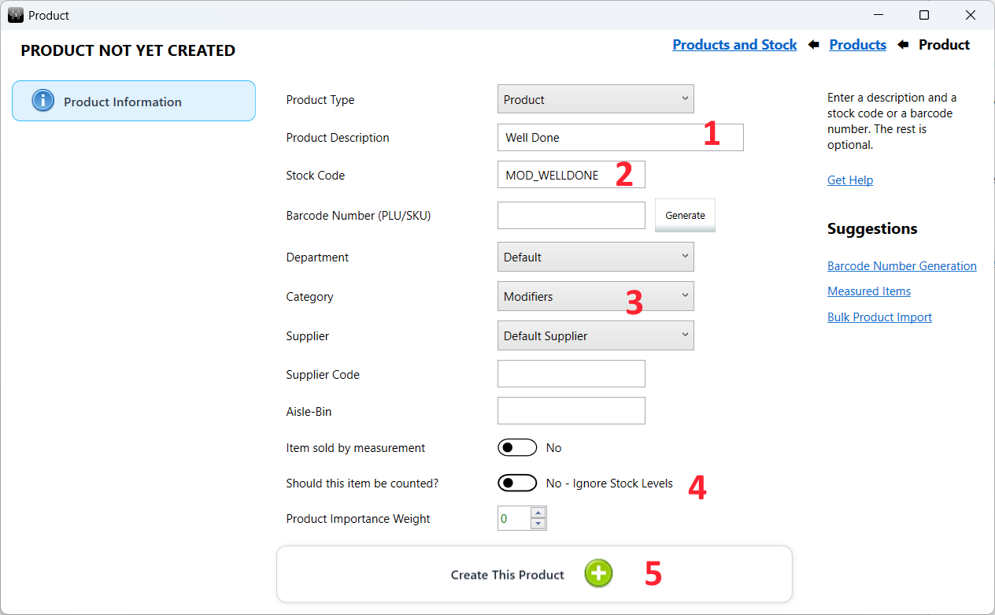Go to Products and Stock breadcrumb
995x615 pixels.
734,45
